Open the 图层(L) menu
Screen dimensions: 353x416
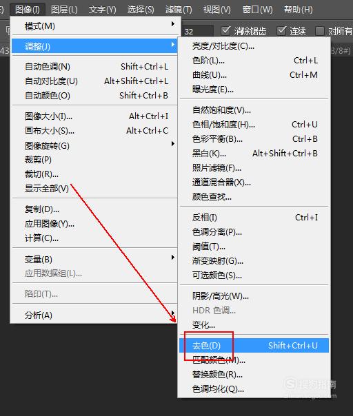coord(64,10)
